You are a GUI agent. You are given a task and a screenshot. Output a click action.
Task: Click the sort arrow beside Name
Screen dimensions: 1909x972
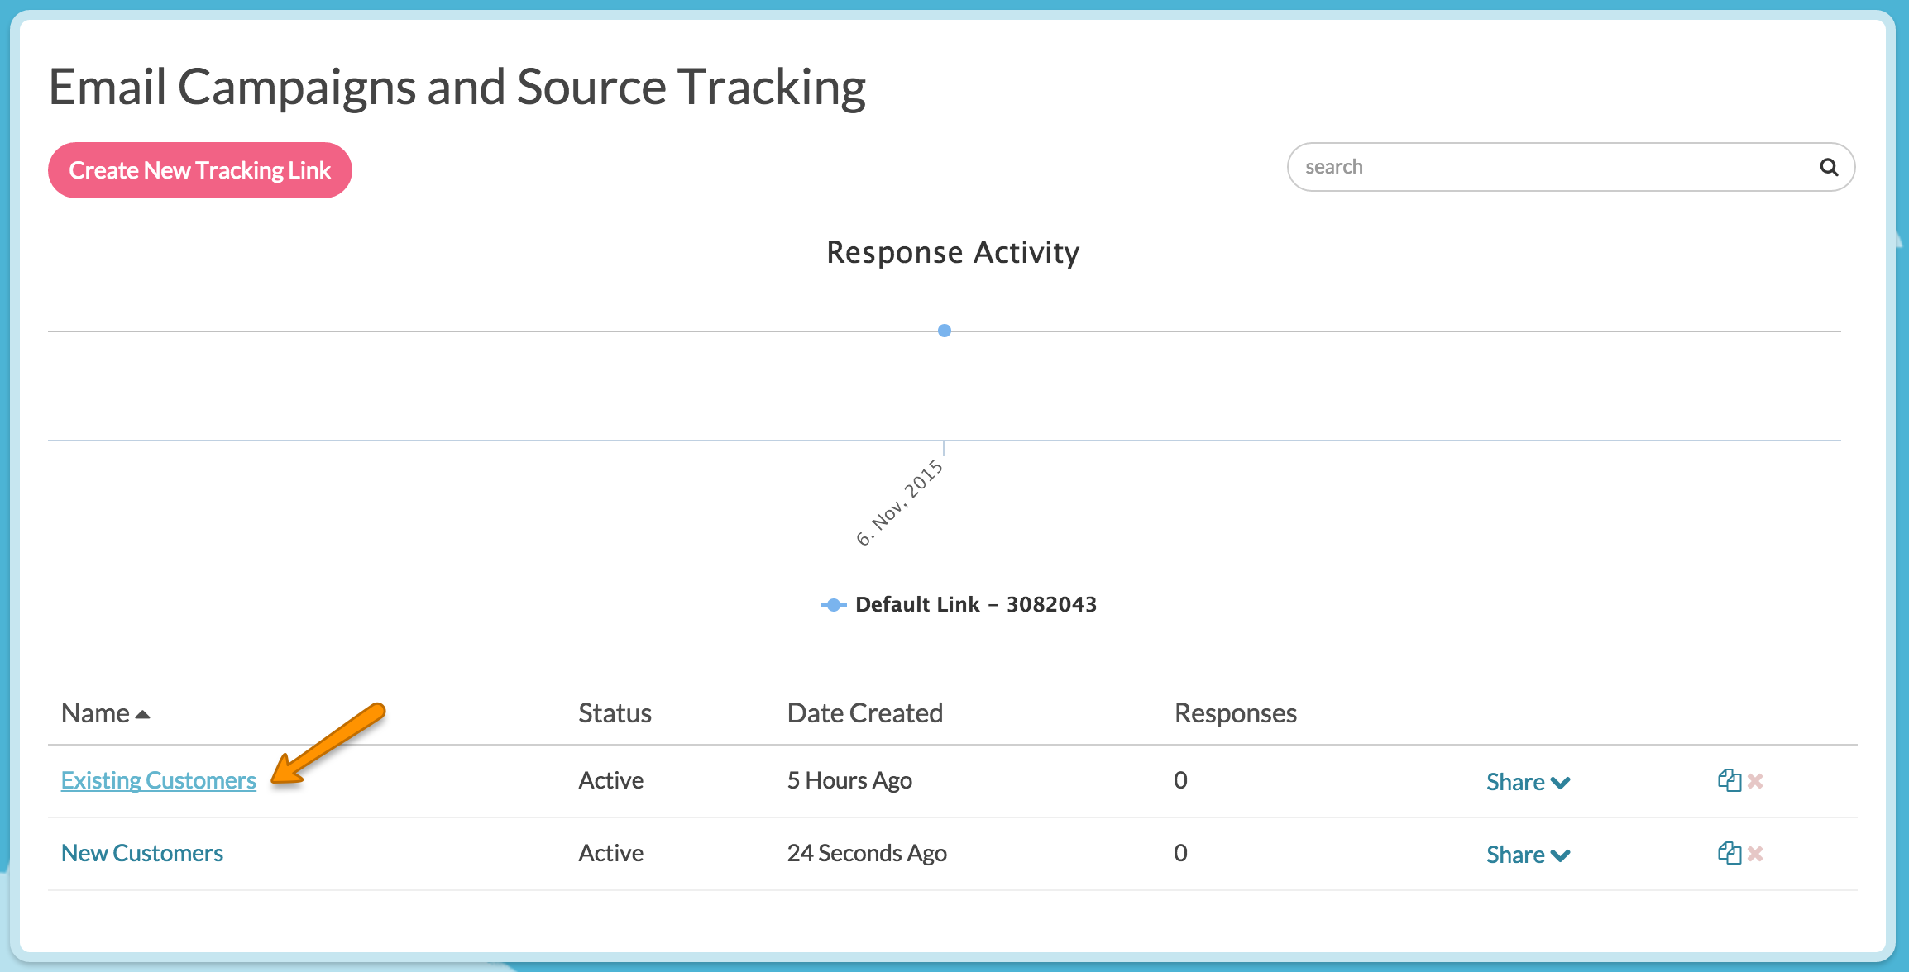[142, 715]
